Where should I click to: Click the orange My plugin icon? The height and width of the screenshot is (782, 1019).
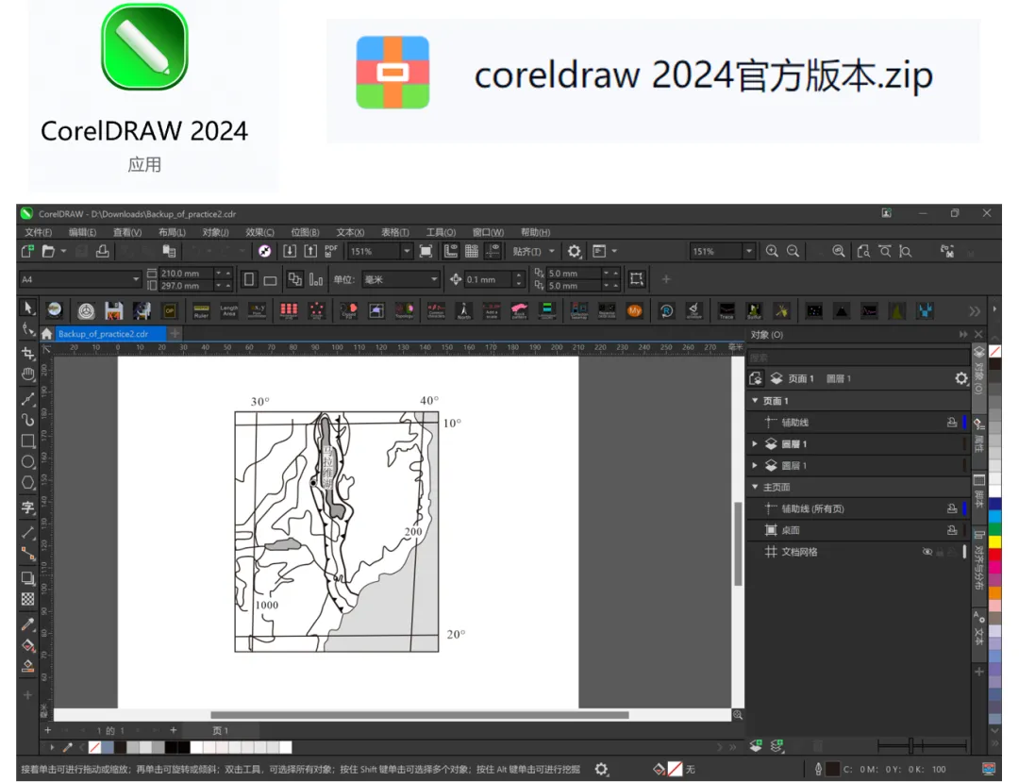(x=634, y=311)
